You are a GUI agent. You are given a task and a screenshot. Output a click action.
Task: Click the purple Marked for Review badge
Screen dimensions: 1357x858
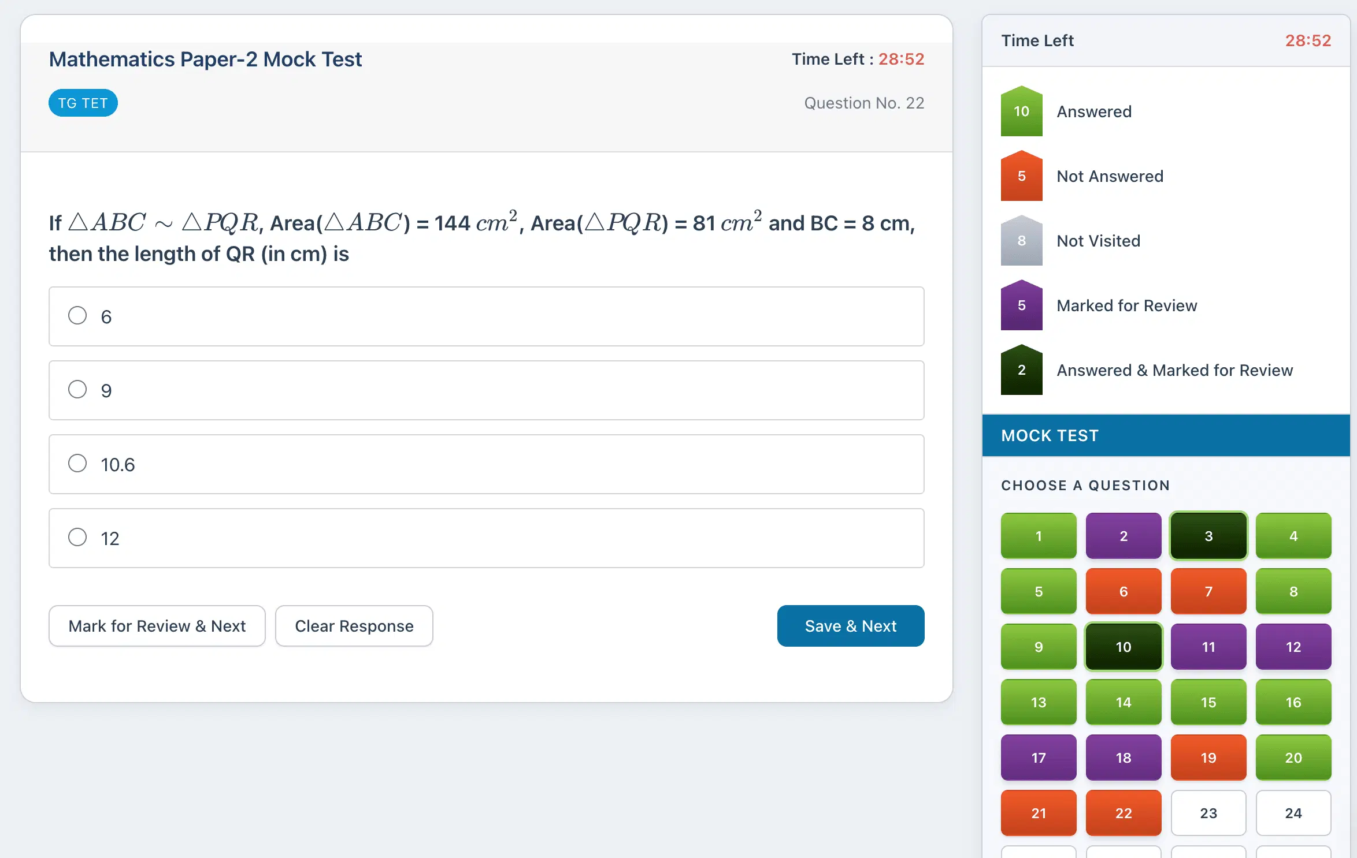coord(1021,305)
